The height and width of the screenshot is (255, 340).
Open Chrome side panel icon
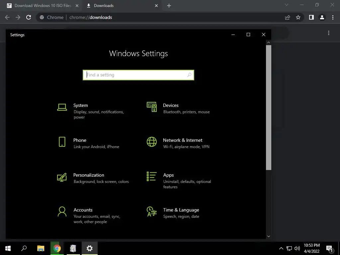[311, 17]
